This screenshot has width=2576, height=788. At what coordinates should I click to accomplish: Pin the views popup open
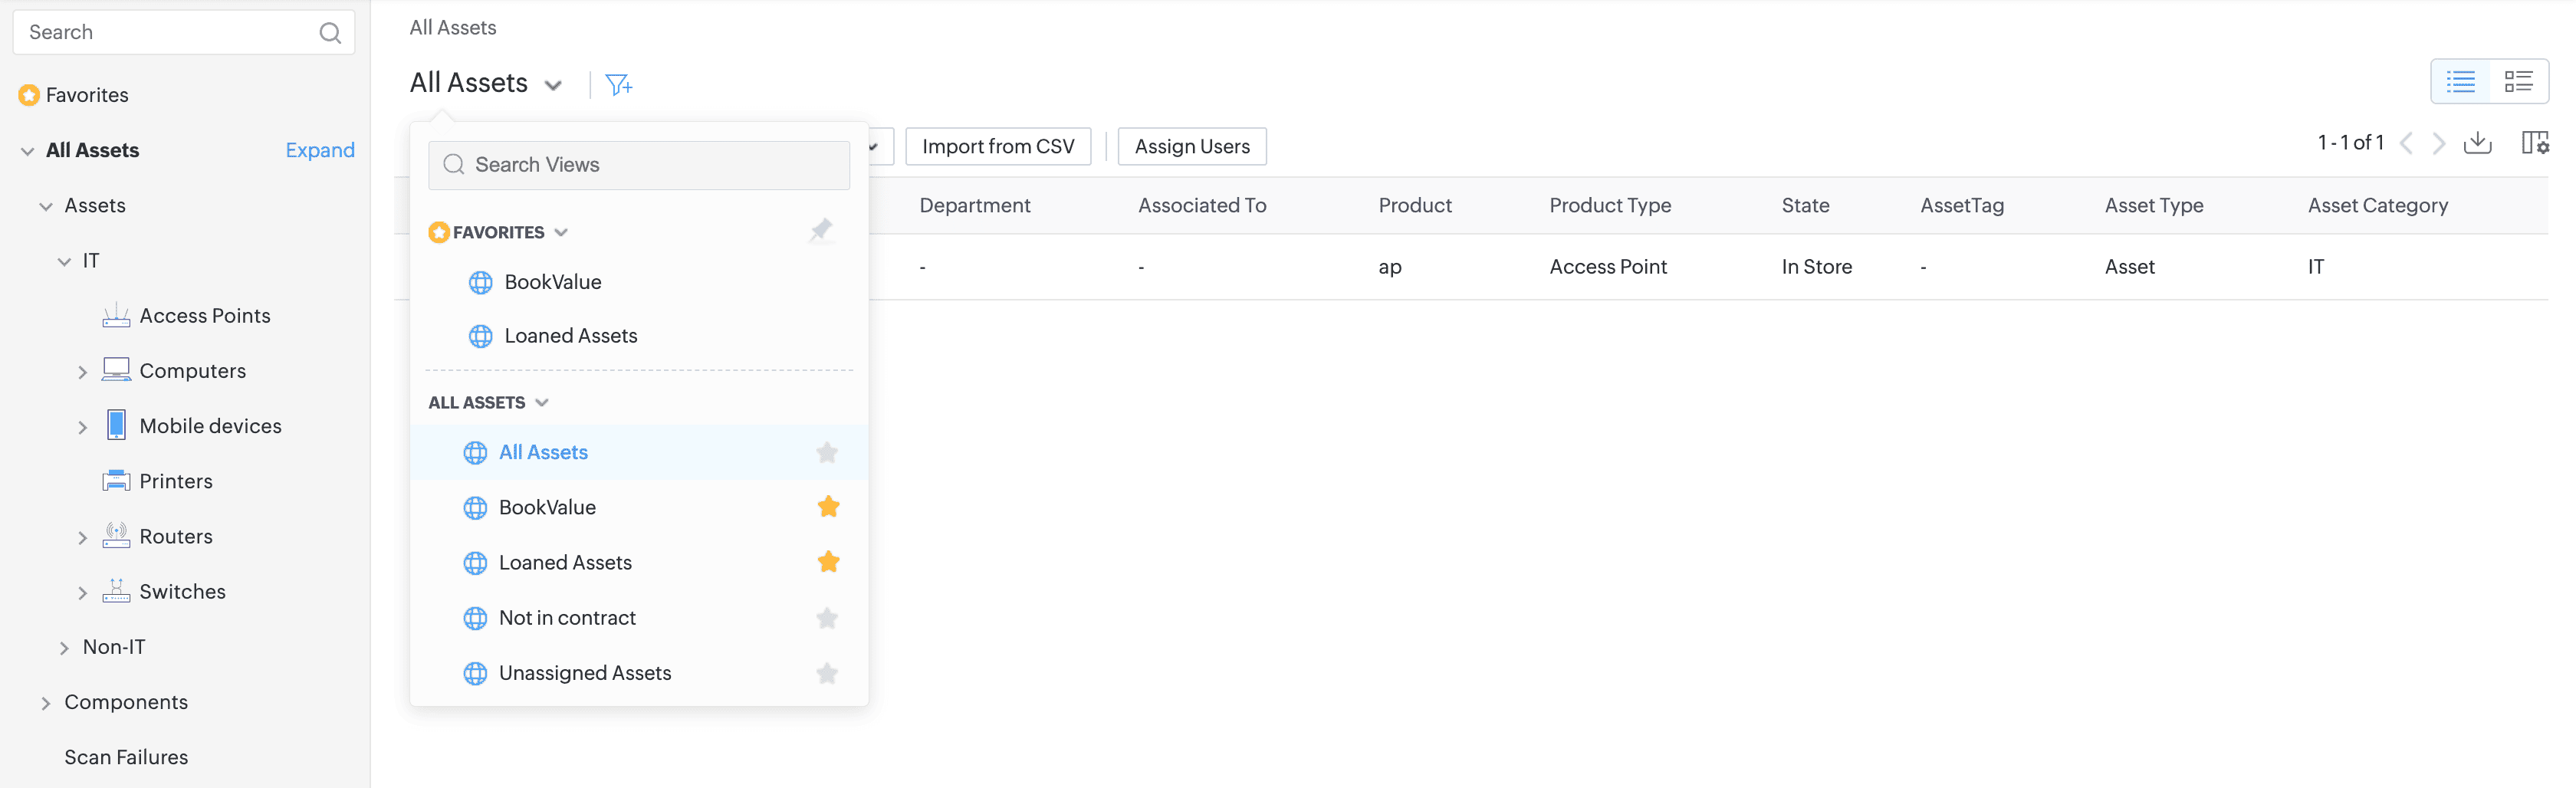tap(821, 230)
